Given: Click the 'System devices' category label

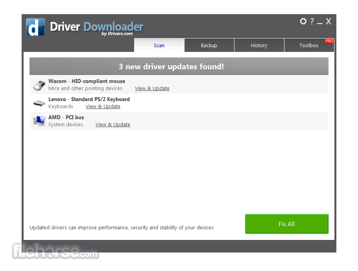Looking at the screenshot, I should coord(66,124).
